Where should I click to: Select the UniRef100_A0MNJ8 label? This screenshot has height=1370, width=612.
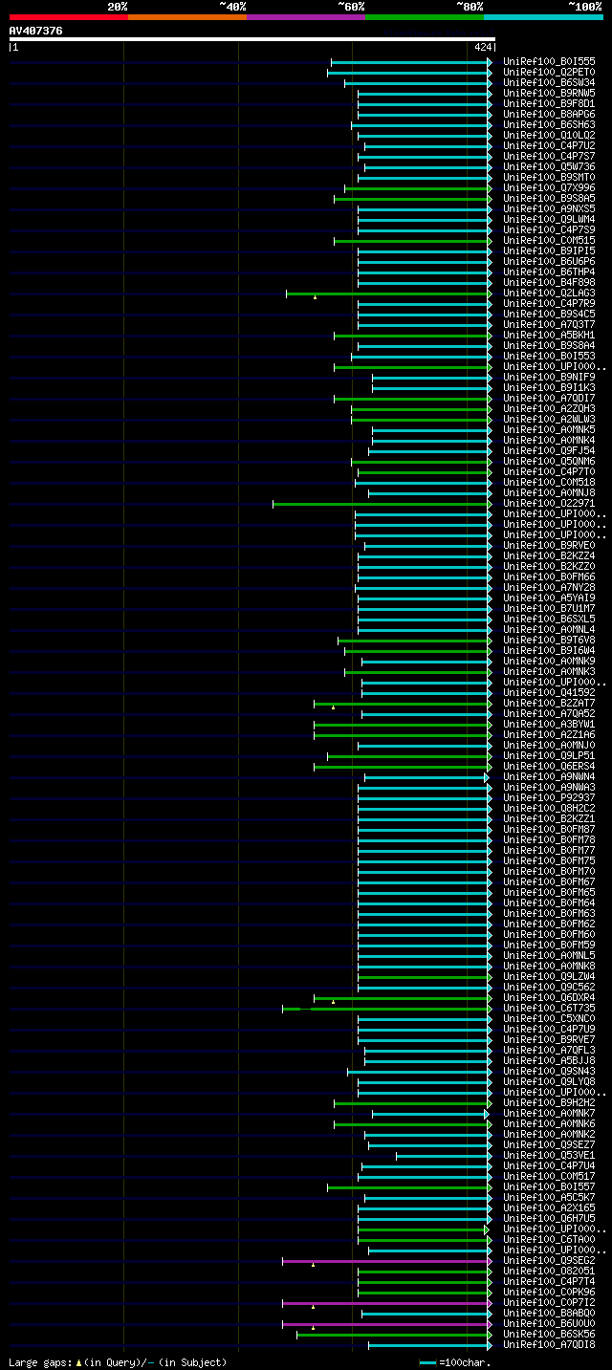[549, 492]
